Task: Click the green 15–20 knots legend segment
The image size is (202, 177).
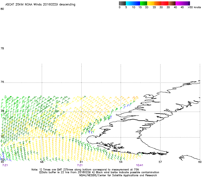Action: pyautogui.click(x=144, y=3)
